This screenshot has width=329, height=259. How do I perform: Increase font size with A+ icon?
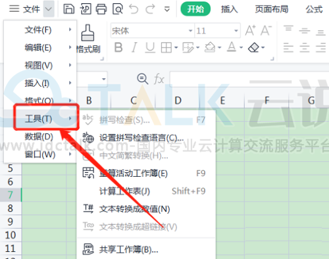click(x=251, y=30)
